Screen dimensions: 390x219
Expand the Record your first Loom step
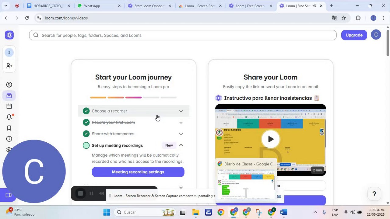pyautogui.click(x=181, y=123)
